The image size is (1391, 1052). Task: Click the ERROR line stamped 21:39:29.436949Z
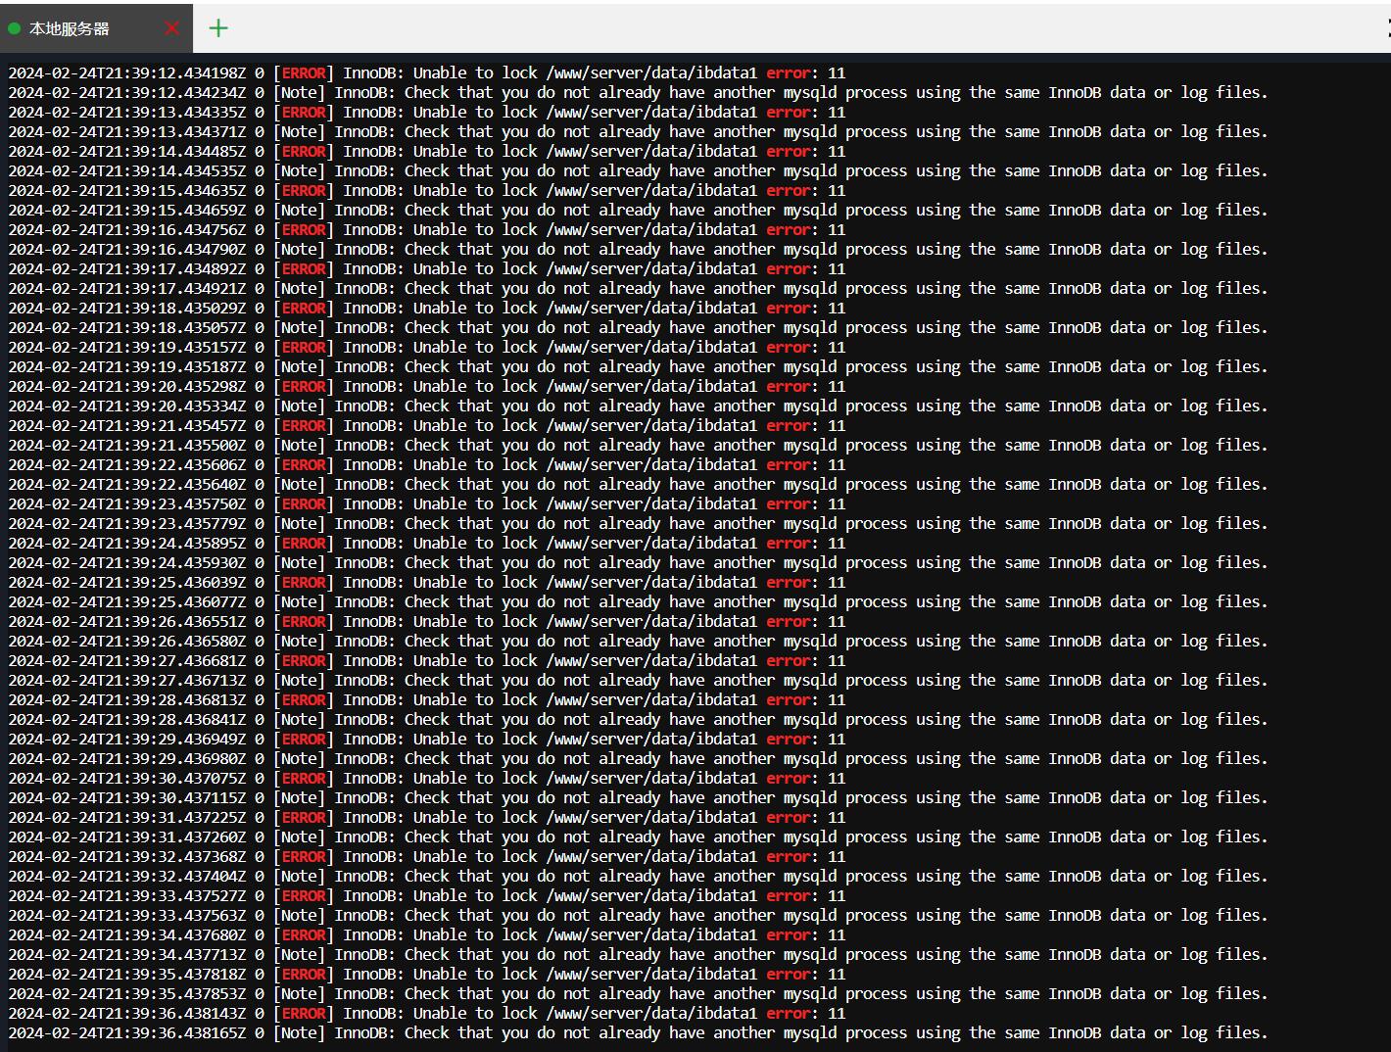(x=427, y=739)
